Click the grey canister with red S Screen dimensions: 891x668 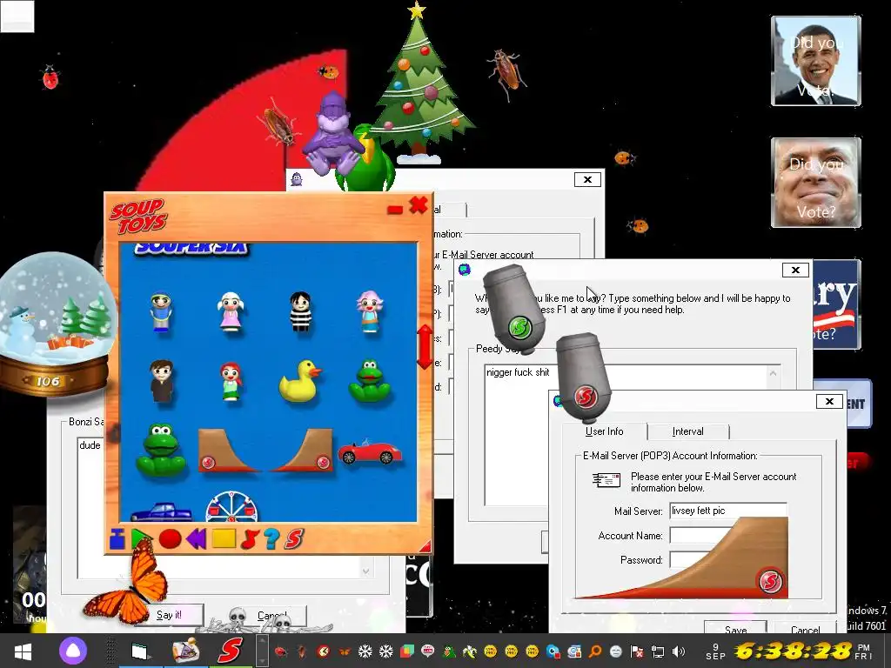click(x=583, y=378)
